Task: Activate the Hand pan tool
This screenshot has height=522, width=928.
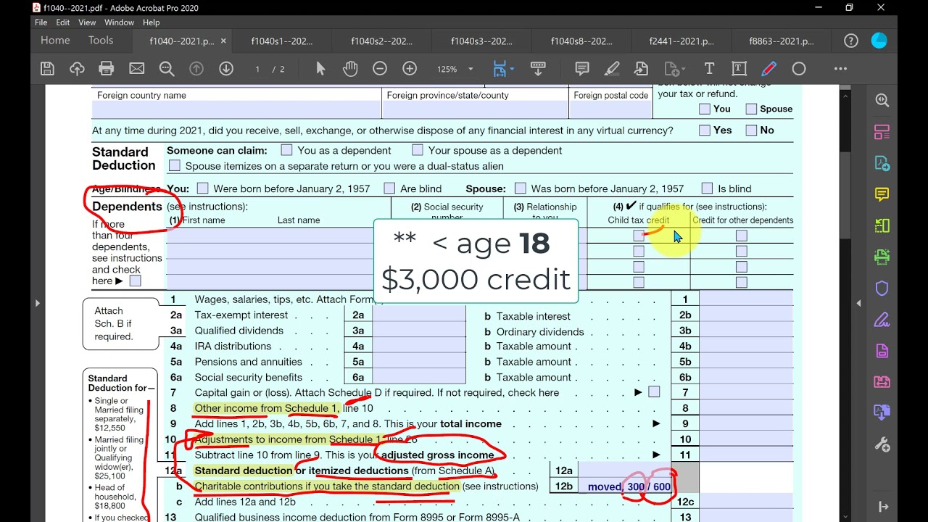Action: click(x=350, y=69)
